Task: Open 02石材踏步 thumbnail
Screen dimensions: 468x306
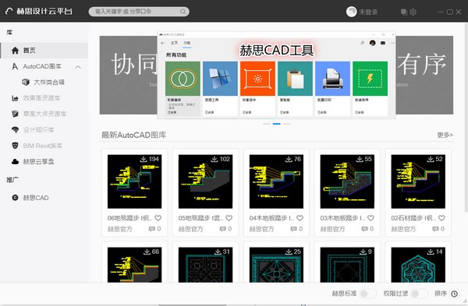Action: coord(418,181)
